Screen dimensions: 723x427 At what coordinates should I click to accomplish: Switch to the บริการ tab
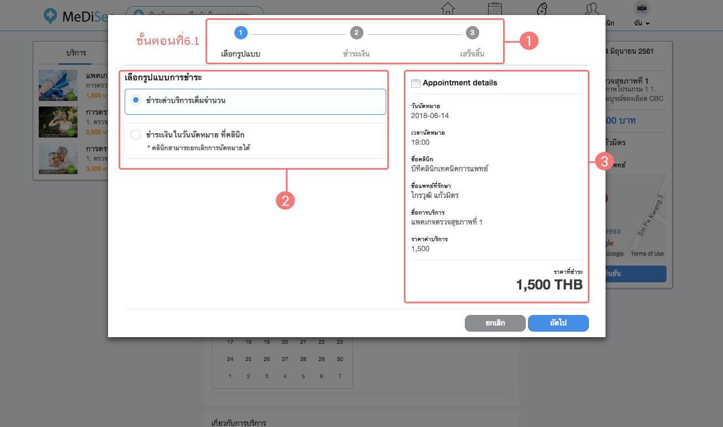(76, 53)
